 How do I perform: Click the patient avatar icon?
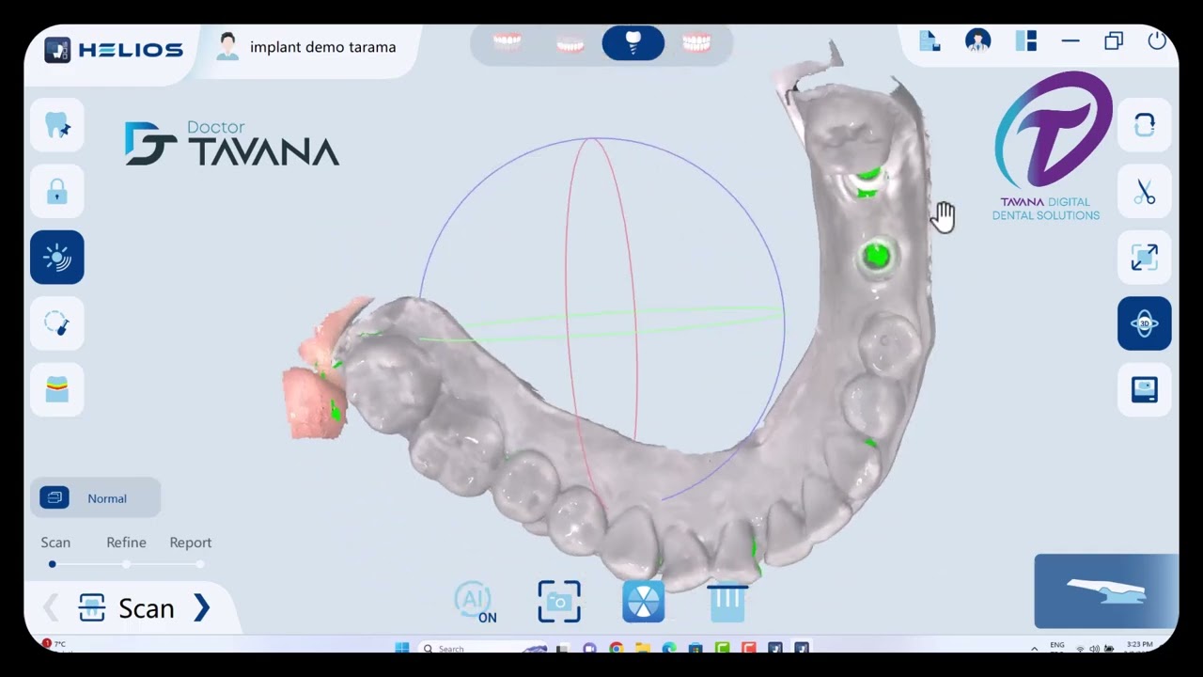pos(227,47)
